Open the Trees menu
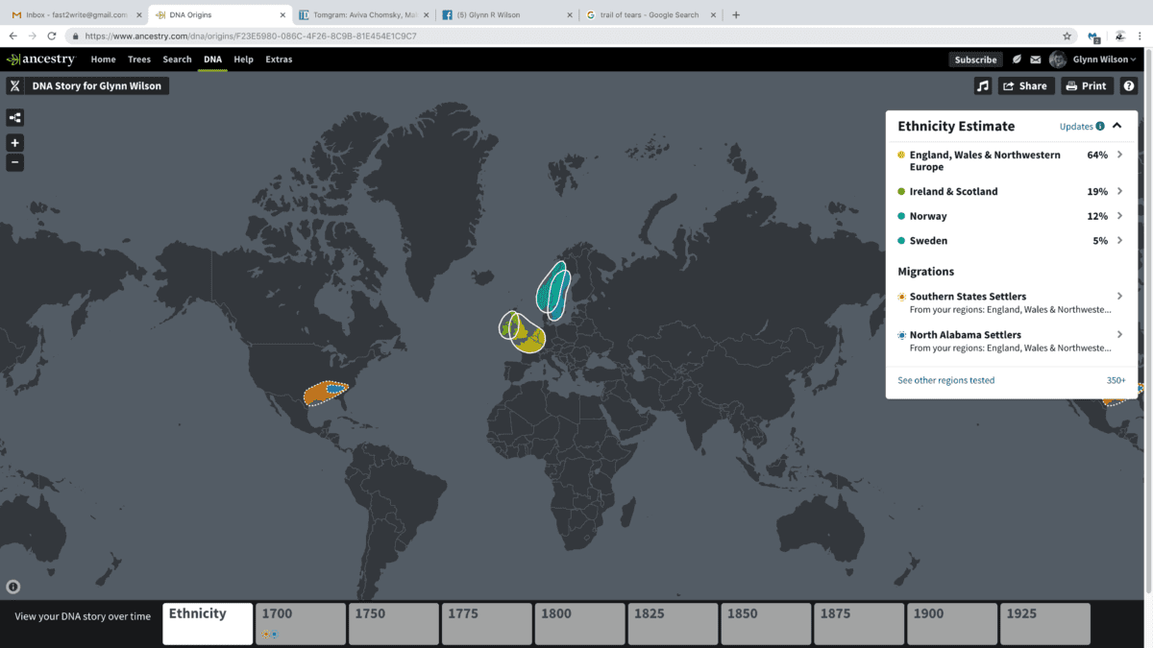The height and width of the screenshot is (648, 1153). pos(139,60)
